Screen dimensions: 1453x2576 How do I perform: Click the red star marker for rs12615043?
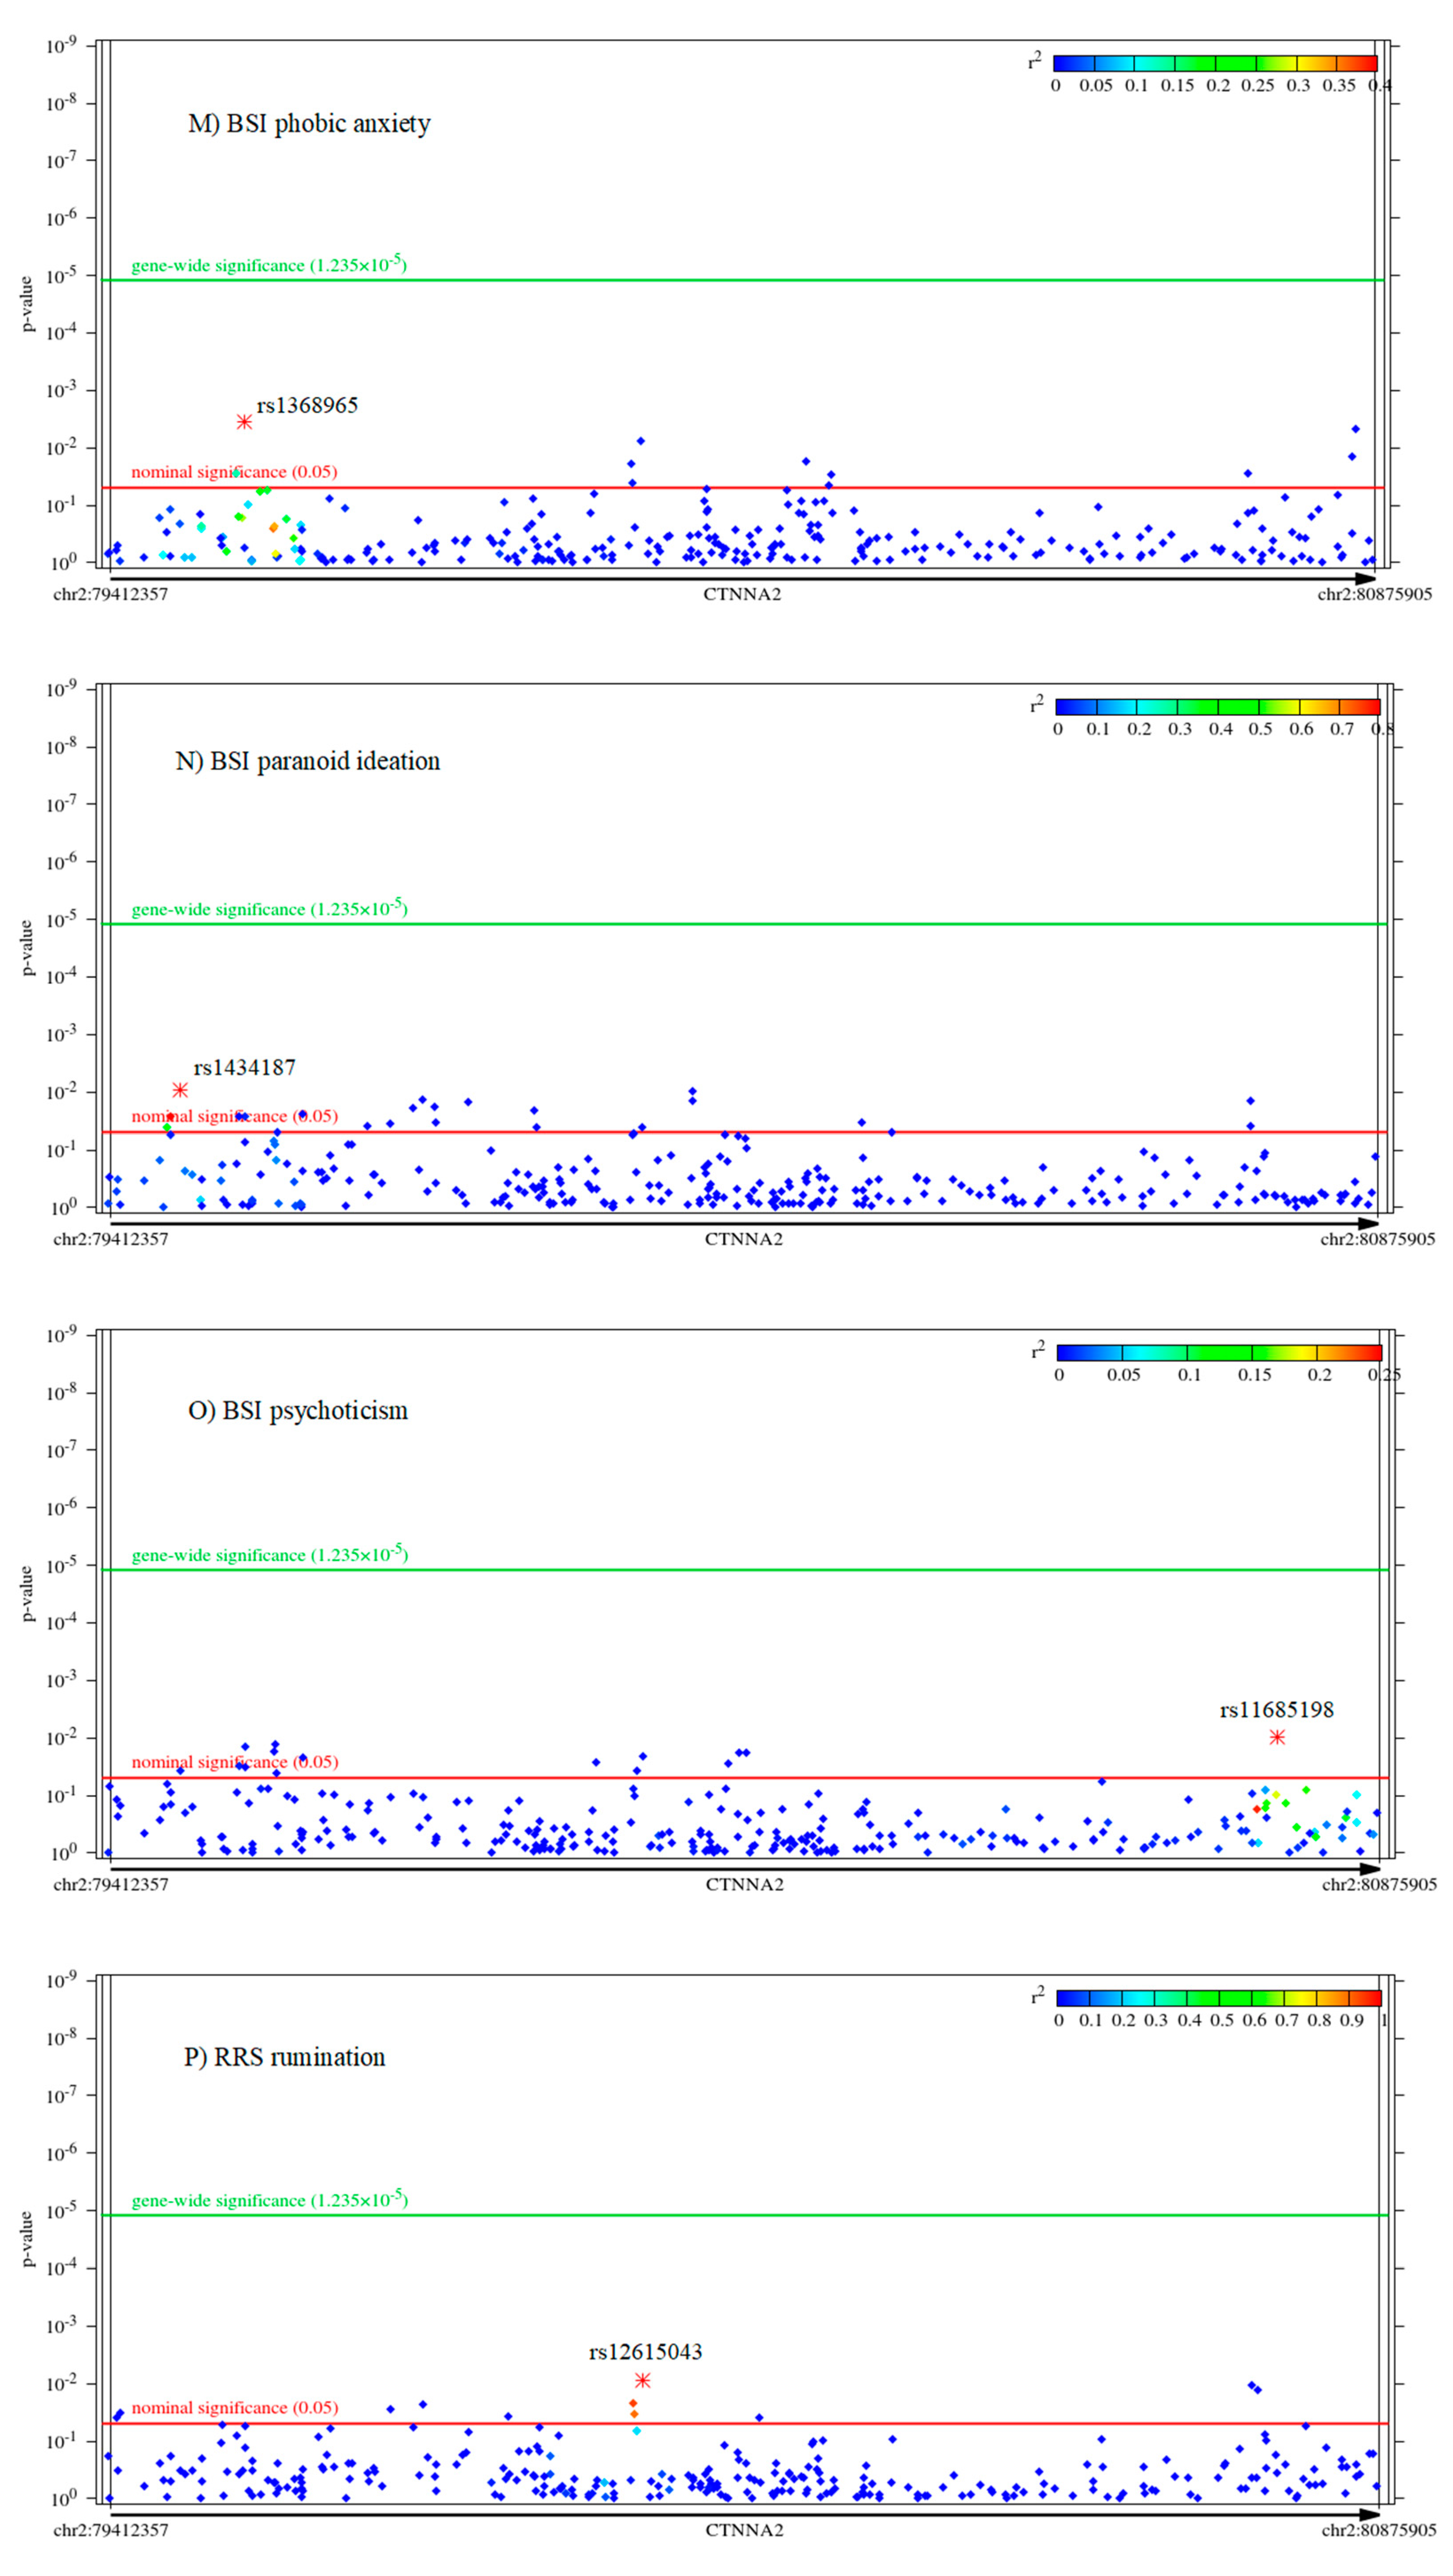coord(643,2380)
